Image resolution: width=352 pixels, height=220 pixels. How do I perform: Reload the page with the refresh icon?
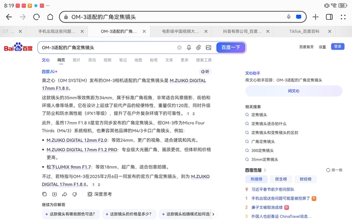coord(36,17)
